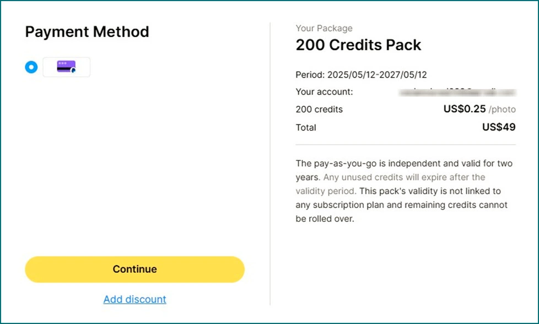Click the purple credit card icon
The width and height of the screenshot is (539, 324).
tap(66, 67)
